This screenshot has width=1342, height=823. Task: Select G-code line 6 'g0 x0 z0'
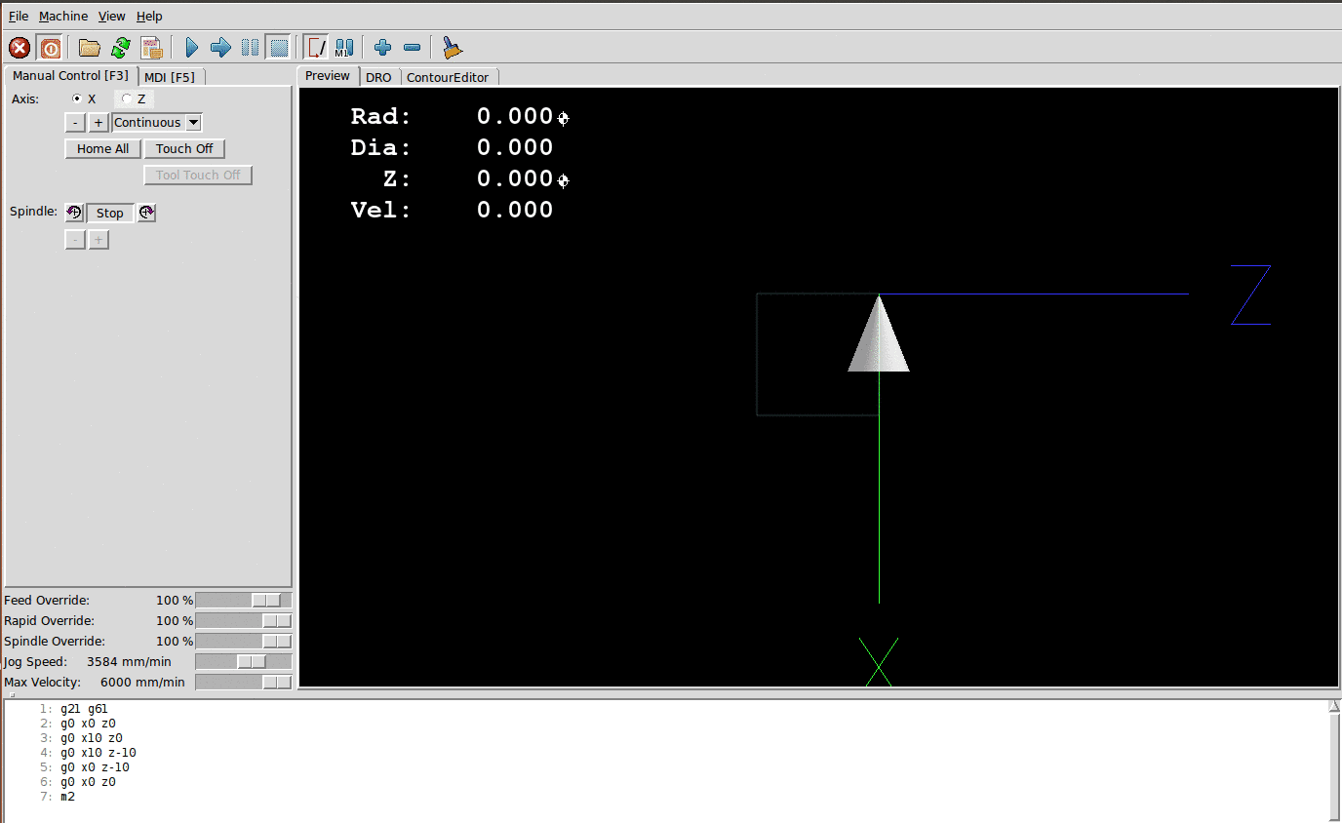(x=88, y=782)
